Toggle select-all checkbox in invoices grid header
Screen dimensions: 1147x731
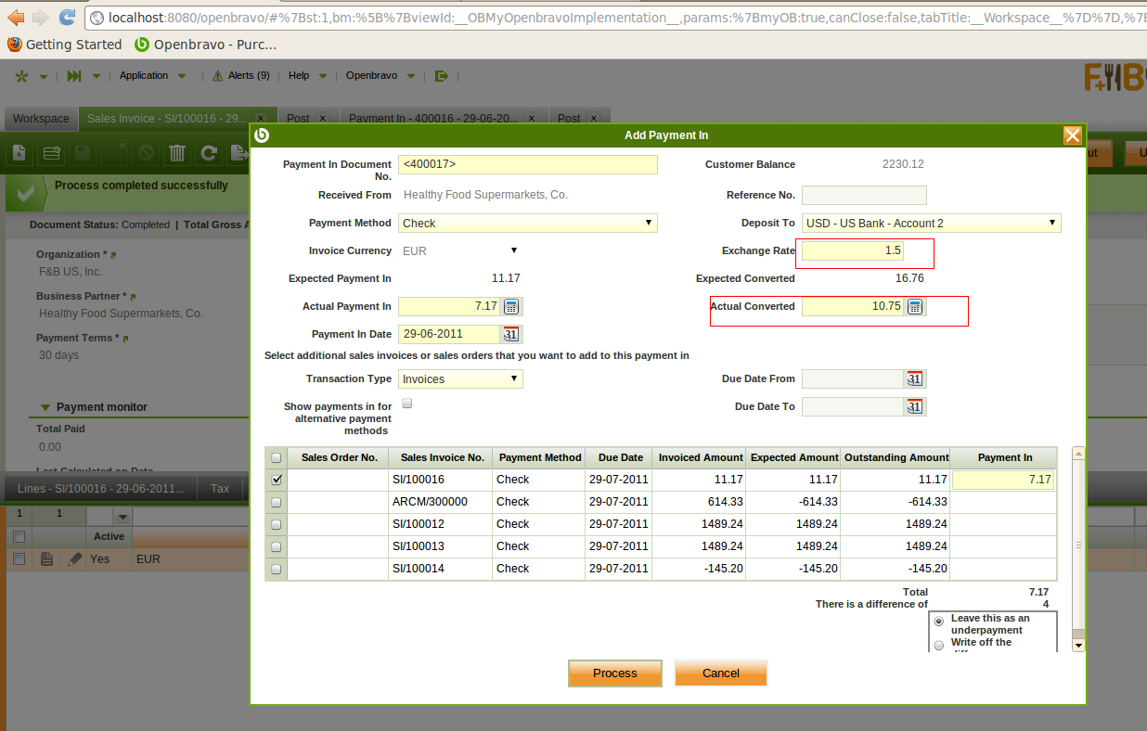[x=276, y=457]
